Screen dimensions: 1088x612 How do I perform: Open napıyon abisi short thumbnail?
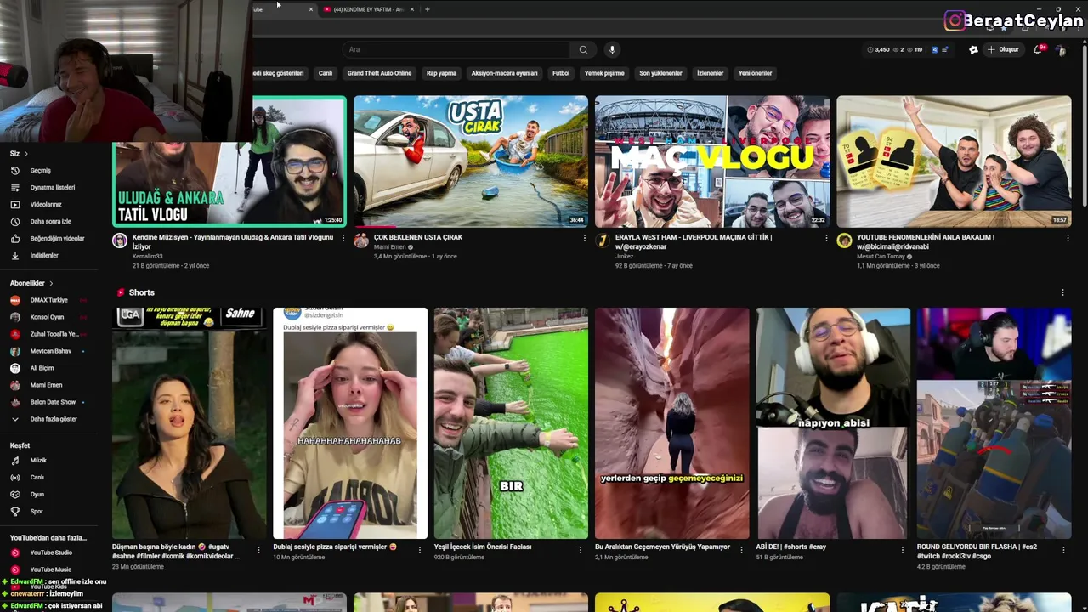click(833, 423)
